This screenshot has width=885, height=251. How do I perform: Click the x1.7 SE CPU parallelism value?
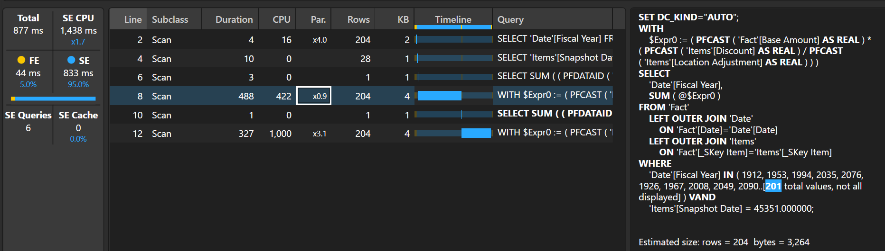point(78,42)
